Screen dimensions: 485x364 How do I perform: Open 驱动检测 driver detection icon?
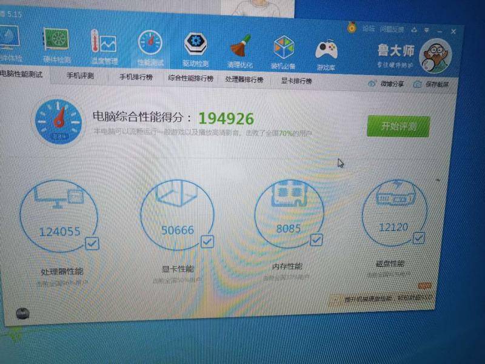tap(195, 44)
